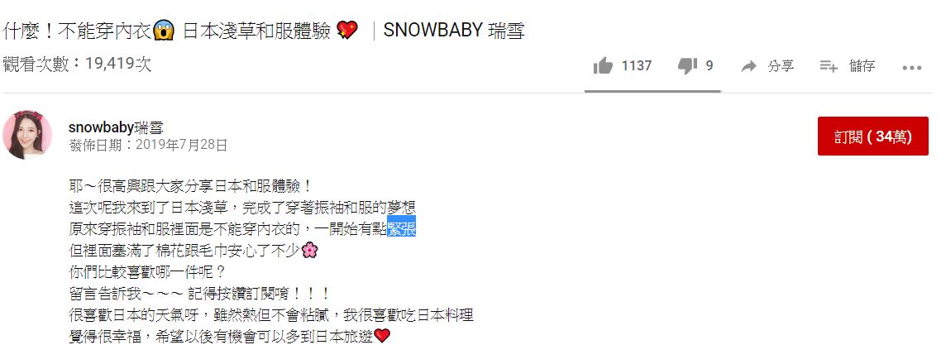Click the share arrow icon

(748, 66)
